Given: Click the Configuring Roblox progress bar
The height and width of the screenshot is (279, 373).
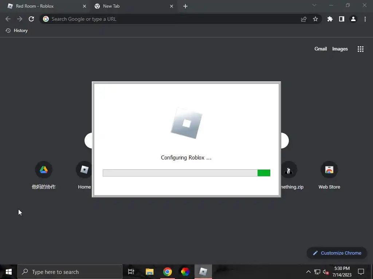Looking at the screenshot, I should coord(186,173).
